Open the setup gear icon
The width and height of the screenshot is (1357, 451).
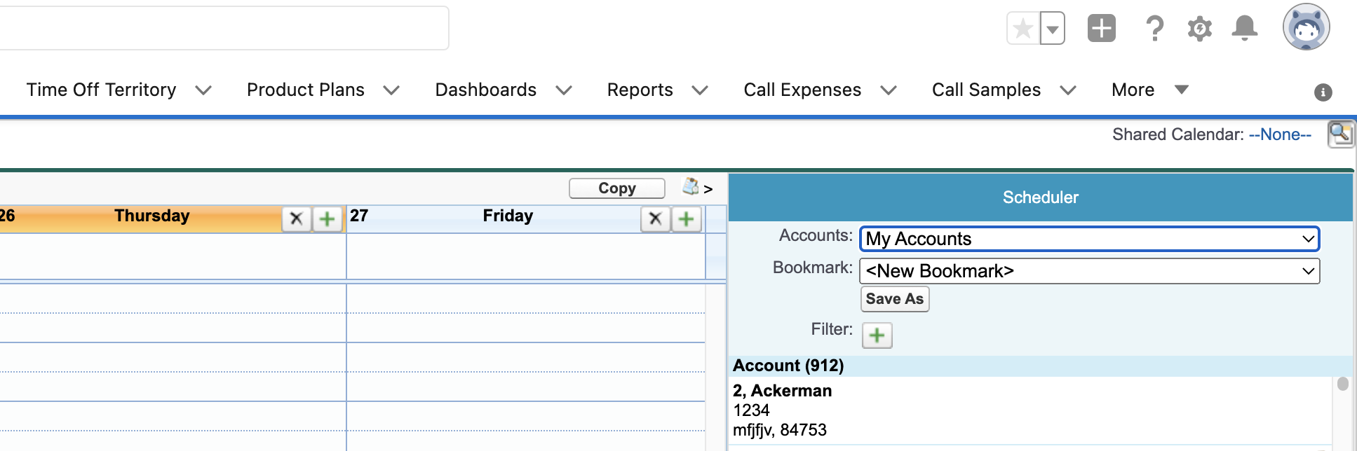pyautogui.click(x=1199, y=29)
